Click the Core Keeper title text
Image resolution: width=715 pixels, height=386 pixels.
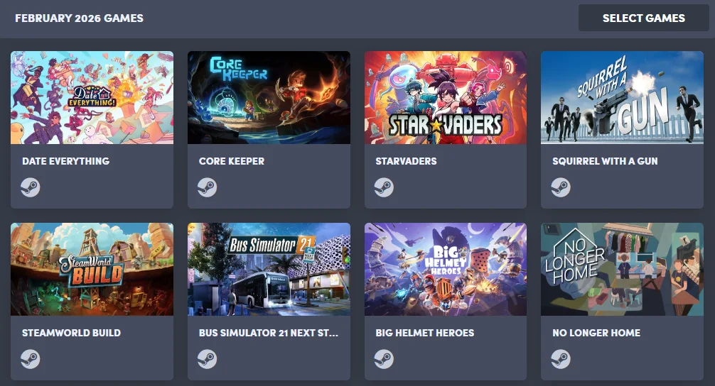click(232, 161)
